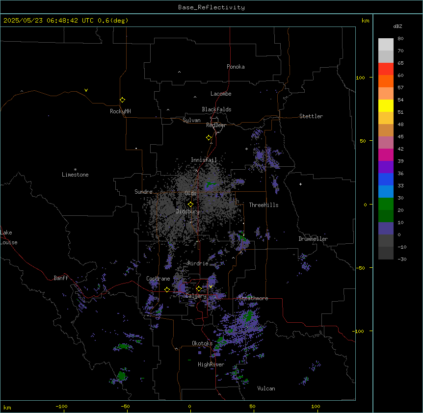Pick the bright yellow swatch in dBZ legend

[x=386, y=105]
